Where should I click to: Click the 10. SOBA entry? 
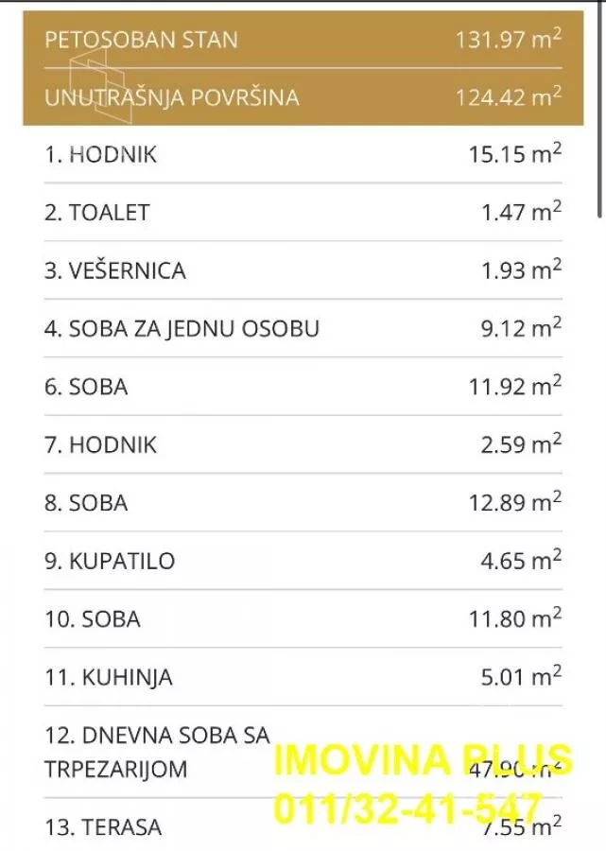tap(303, 619)
